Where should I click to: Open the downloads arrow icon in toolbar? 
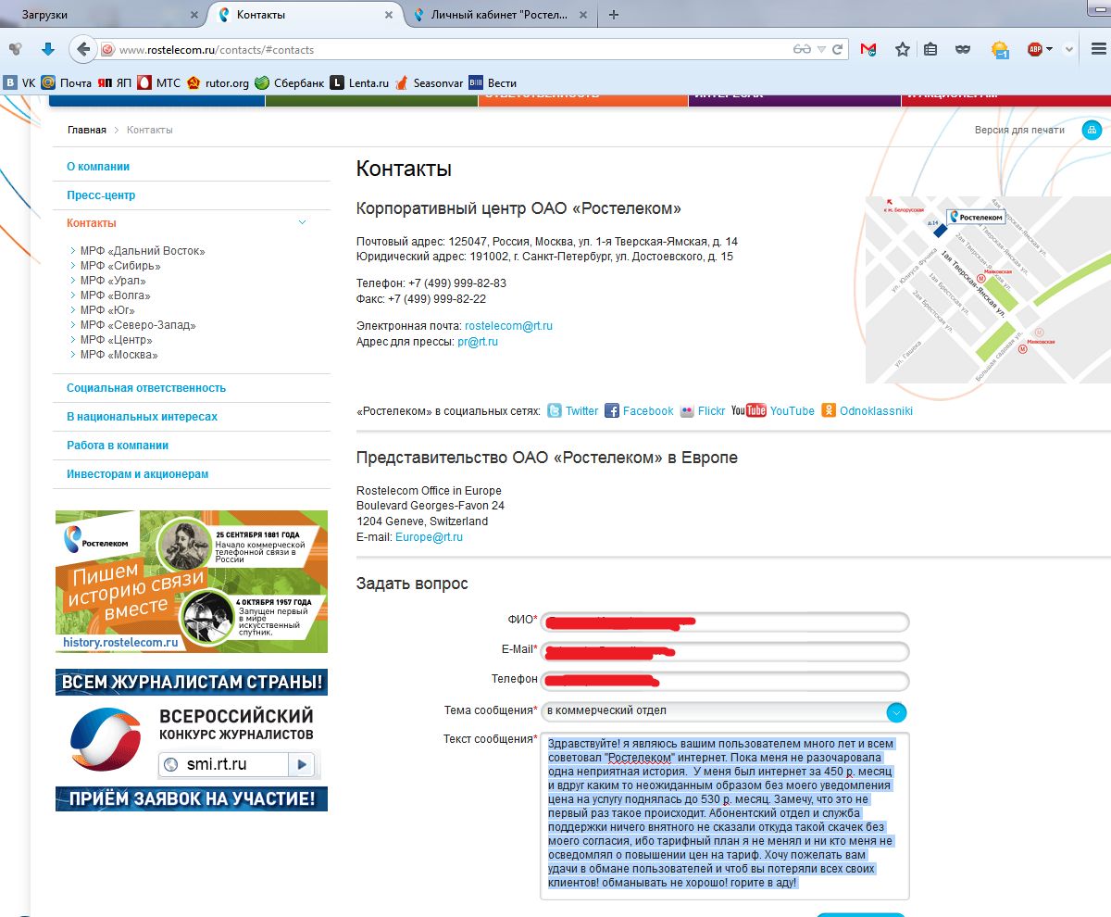click(47, 49)
